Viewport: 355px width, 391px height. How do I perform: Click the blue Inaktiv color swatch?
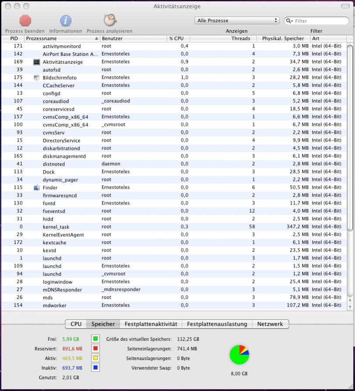pos(96,367)
